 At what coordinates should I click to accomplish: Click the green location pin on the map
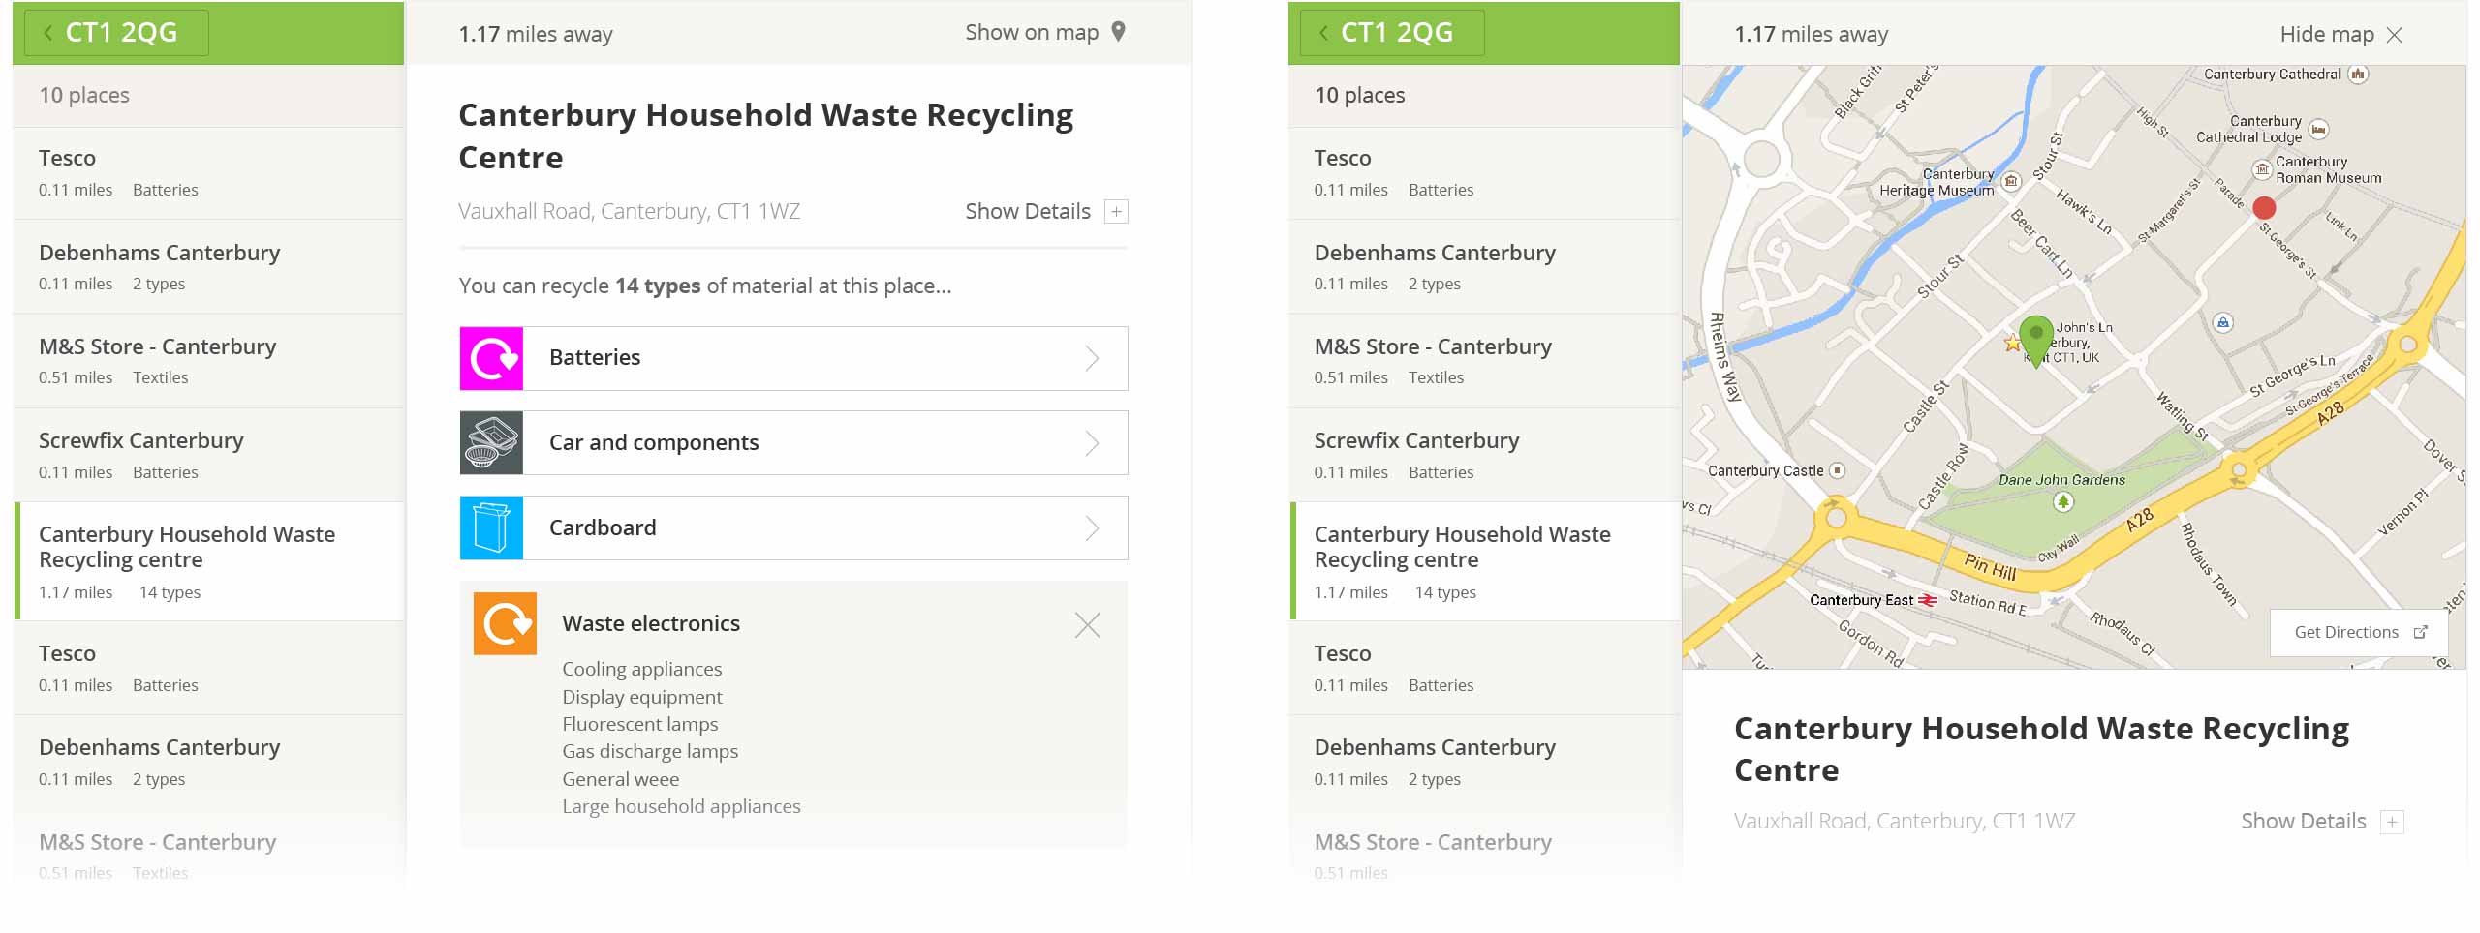coord(2036,341)
